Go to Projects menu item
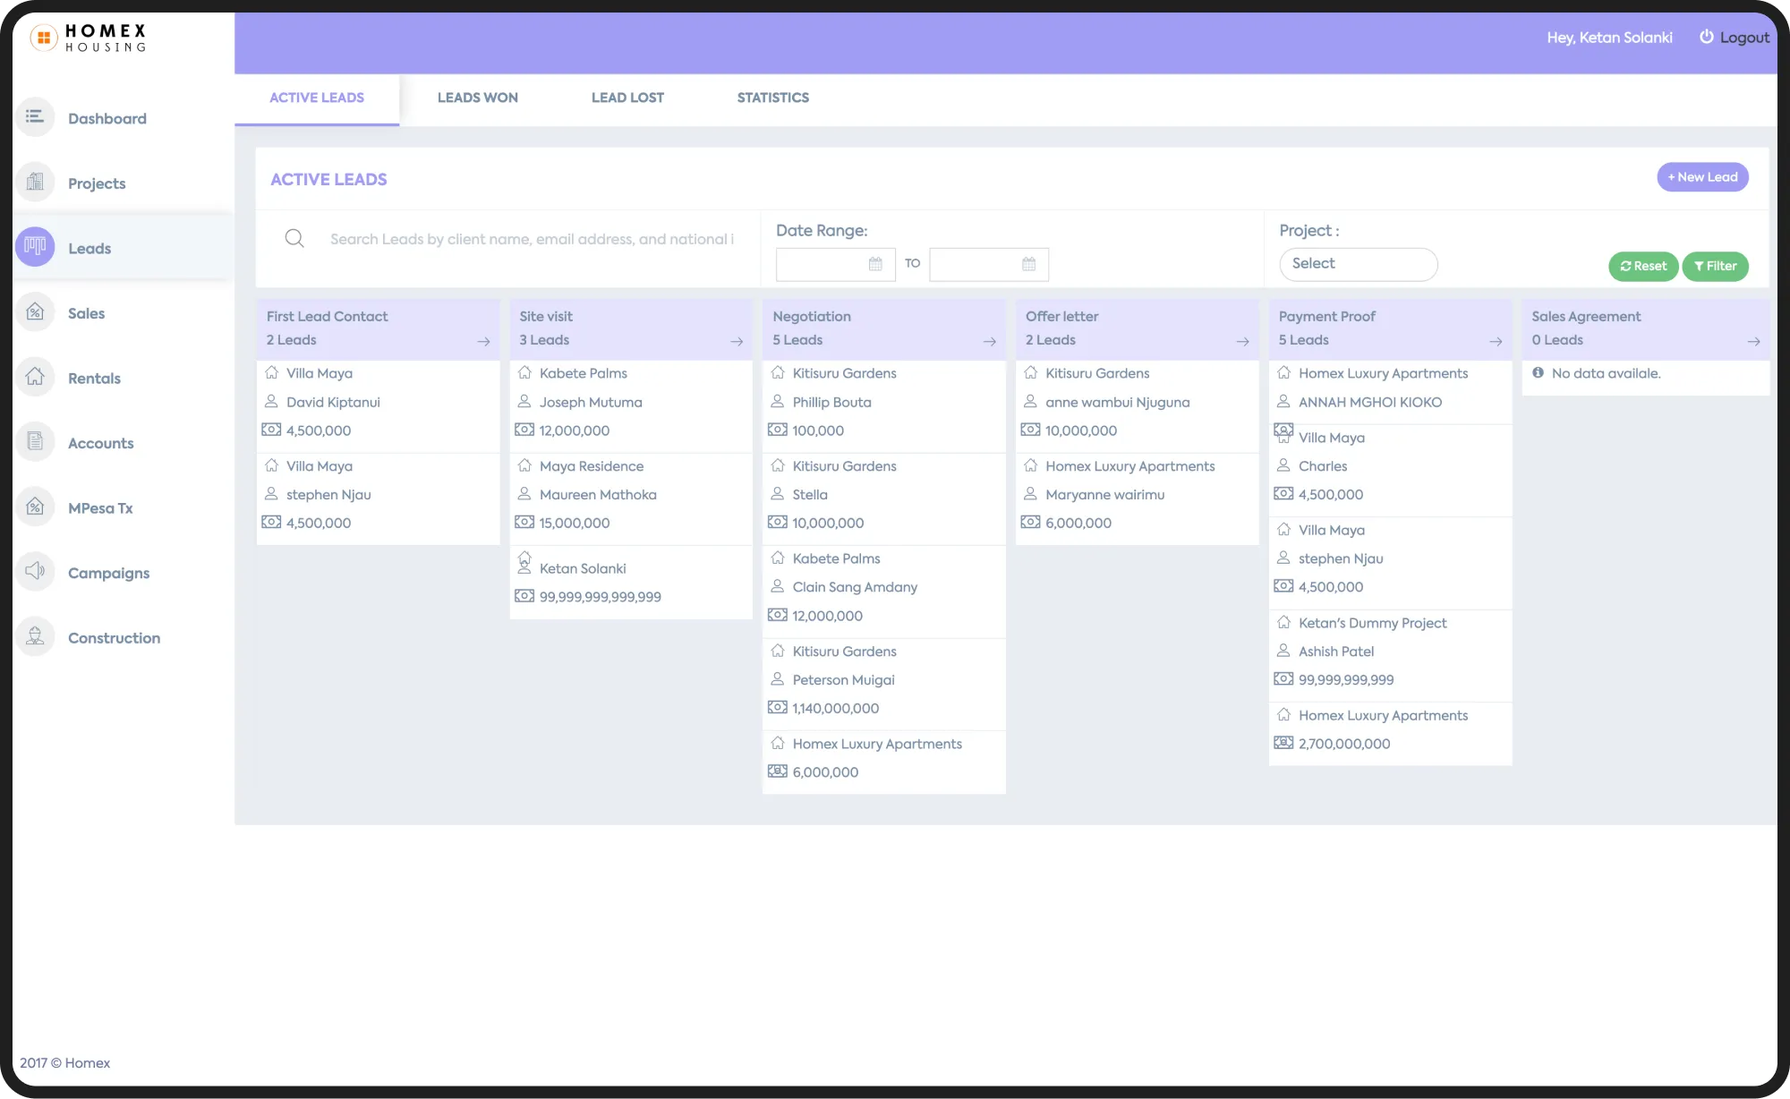 pos(97,183)
